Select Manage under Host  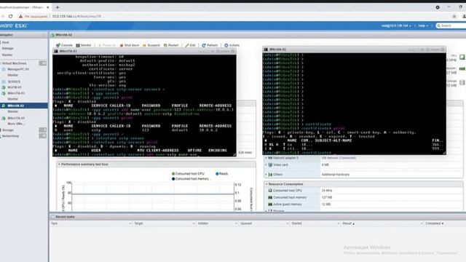7,48
